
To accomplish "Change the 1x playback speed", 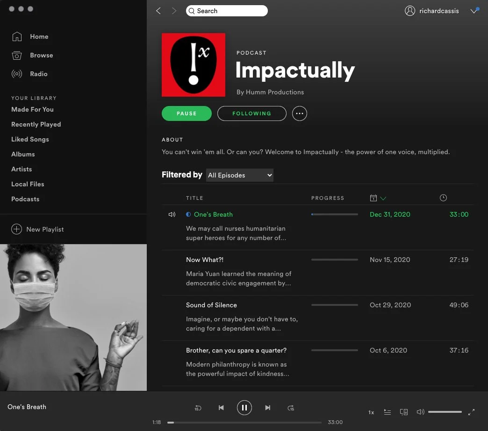I will click(x=371, y=412).
